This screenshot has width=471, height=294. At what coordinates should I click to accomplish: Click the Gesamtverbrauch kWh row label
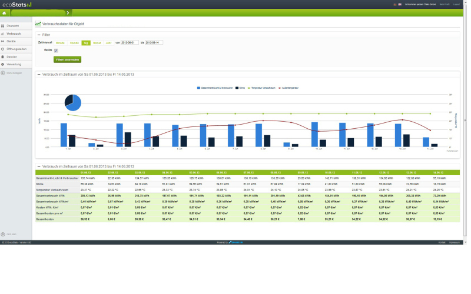(50, 196)
